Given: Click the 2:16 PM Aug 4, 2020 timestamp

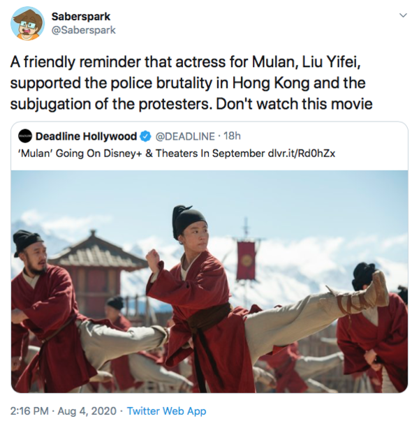Looking at the screenshot, I should [x=64, y=411].
